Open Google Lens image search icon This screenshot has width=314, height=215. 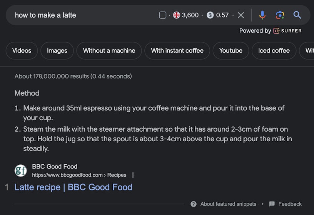pos(280,15)
